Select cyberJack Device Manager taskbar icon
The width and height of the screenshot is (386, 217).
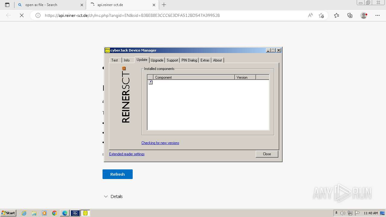(x=85, y=213)
